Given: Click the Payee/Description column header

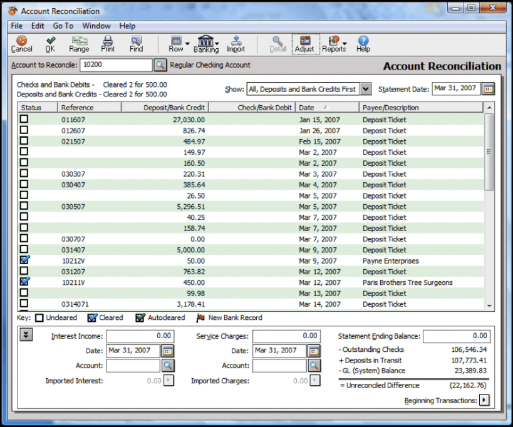Looking at the screenshot, I should click(421, 108).
